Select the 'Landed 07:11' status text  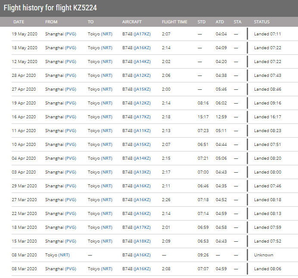[x=267, y=34]
